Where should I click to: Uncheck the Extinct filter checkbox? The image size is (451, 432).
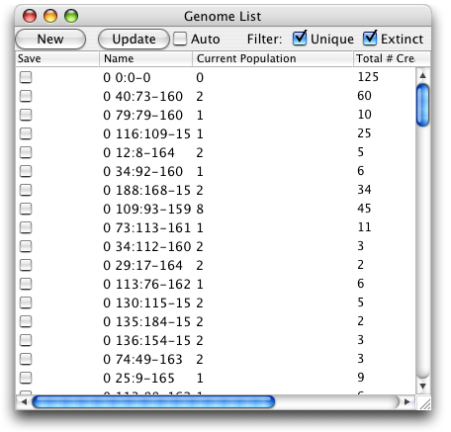coord(370,39)
